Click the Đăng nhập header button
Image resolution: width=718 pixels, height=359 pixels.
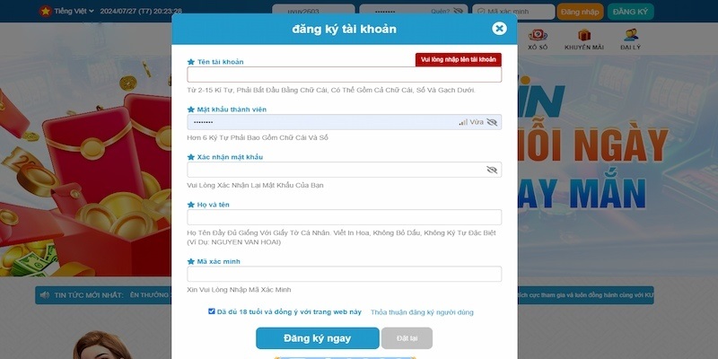(x=580, y=12)
